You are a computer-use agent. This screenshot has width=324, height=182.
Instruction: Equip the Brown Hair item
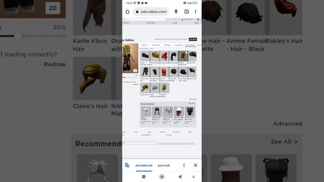(192, 56)
